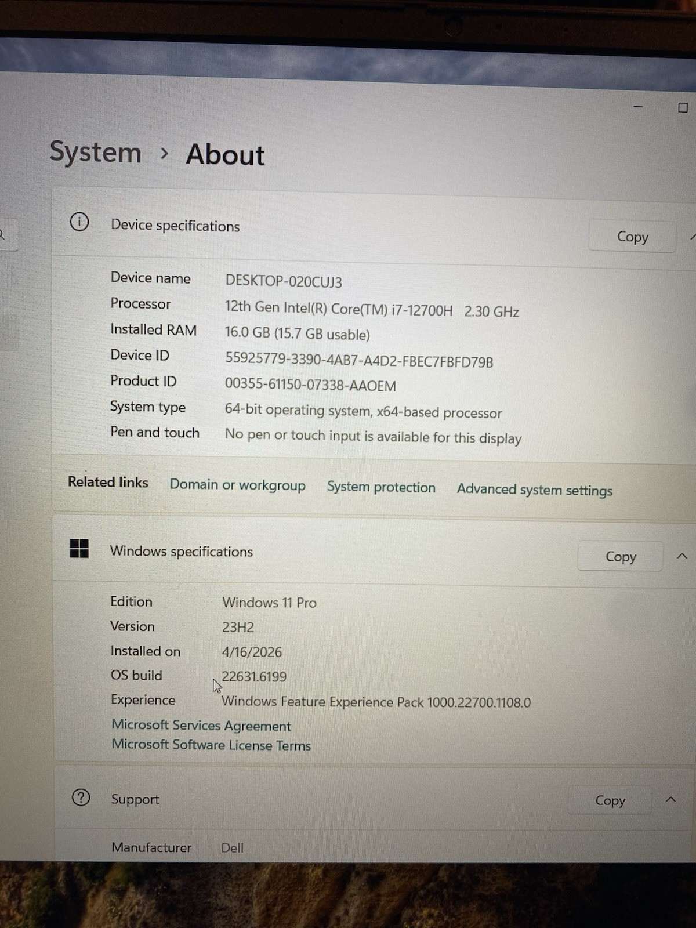Screen dimensions: 696x928
Task: Select the installed on 4/16/2026 date
Action: (252, 652)
